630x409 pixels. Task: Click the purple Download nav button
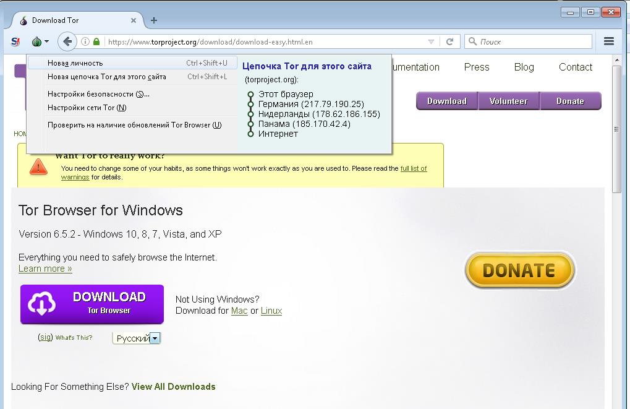click(x=447, y=101)
